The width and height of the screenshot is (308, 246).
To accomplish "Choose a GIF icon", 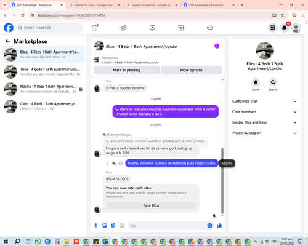I will [x=122, y=226].
